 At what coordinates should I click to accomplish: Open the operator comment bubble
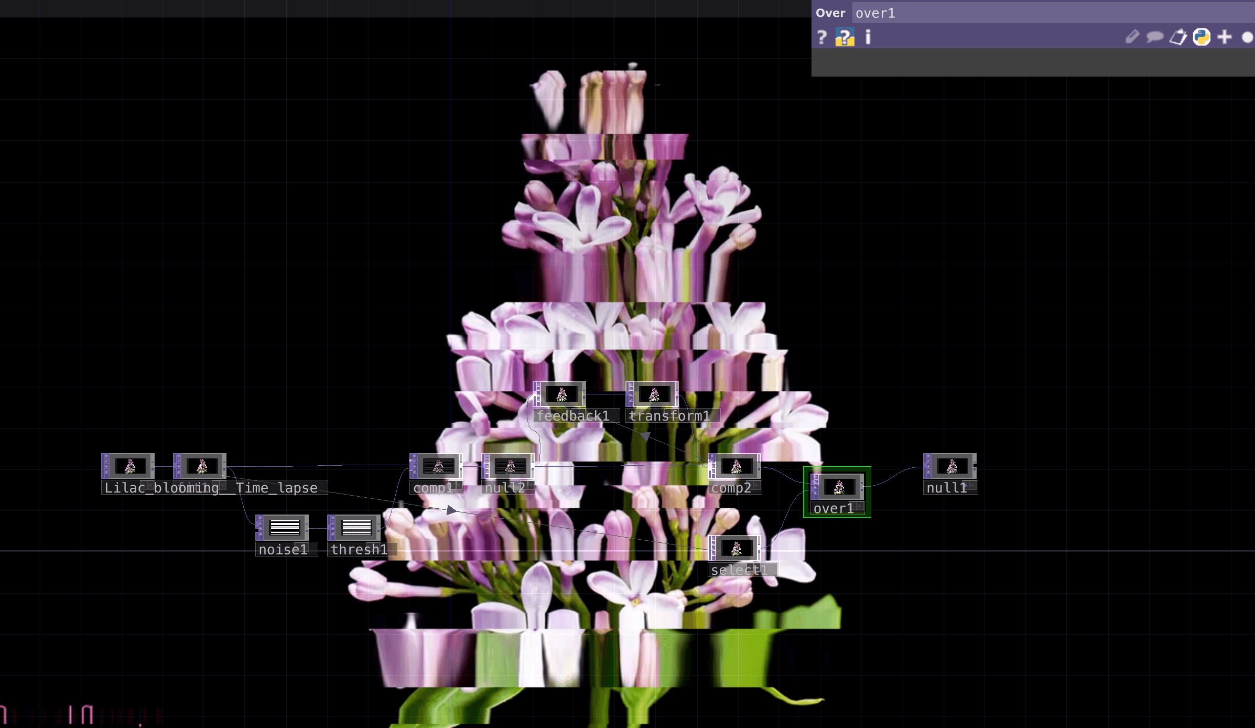[x=1154, y=37]
